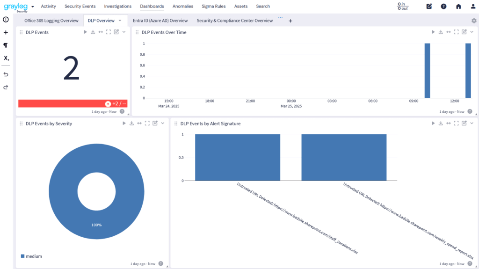
Task: Open the help question mark icon
Action: pos(443,7)
